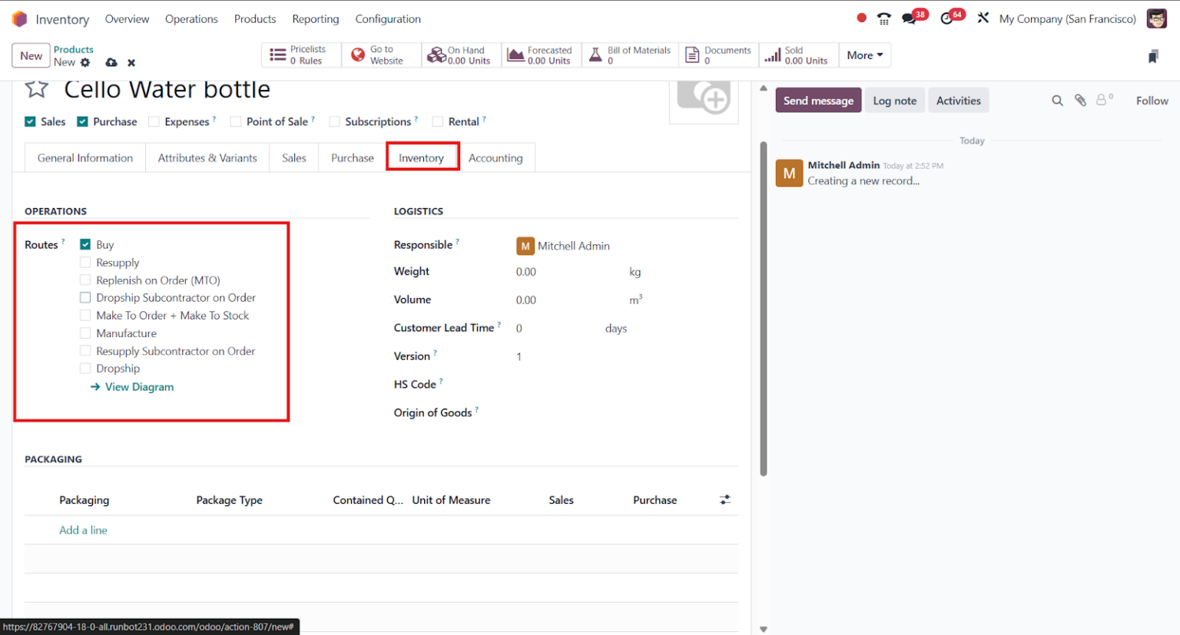This screenshot has height=635, width=1180.
Task: Switch to the Accounting tab
Action: pos(496,157)
